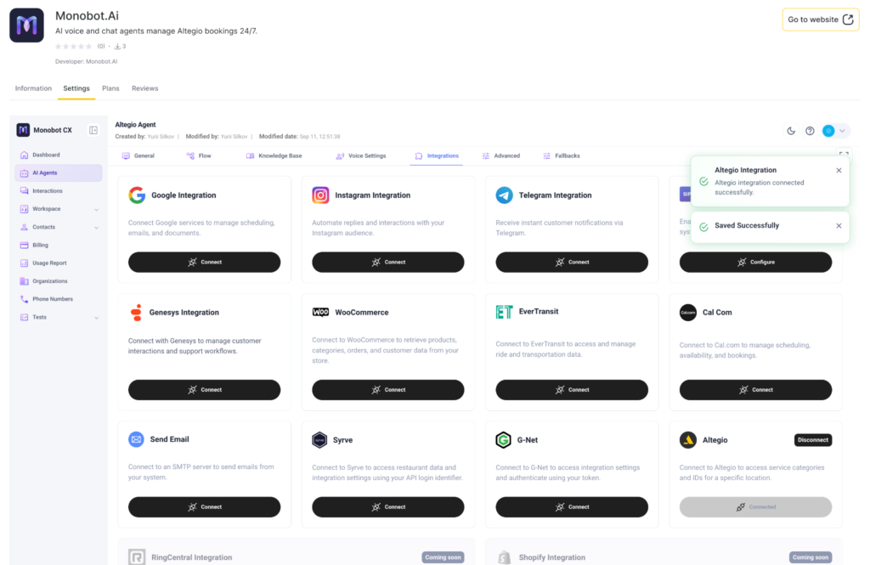Click the Cal Com logo icon
The width and height of the screenshot is (870, 565).
(688, 313)
